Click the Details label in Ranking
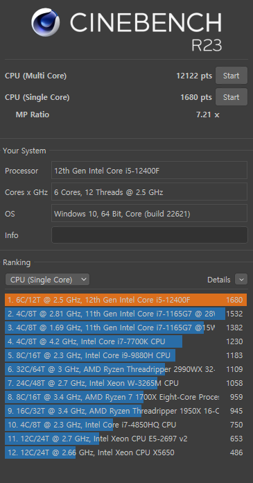 pyautogui.click(x=219, y=280)
